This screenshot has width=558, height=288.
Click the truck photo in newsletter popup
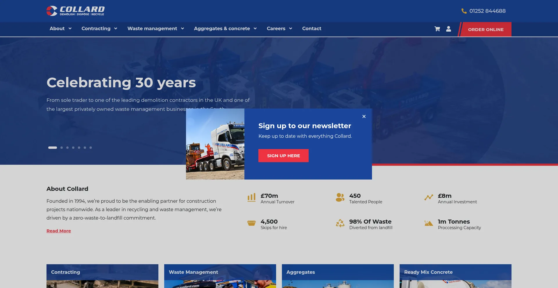215,144
